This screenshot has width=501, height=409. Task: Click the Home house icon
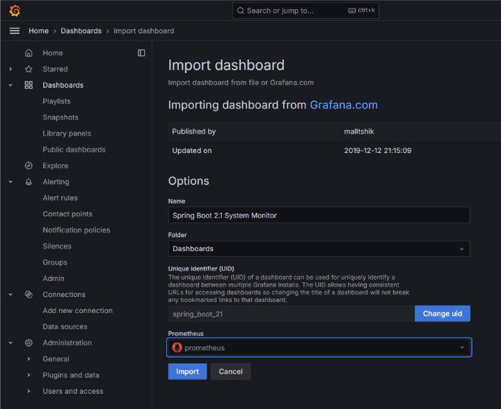(29, 53)
